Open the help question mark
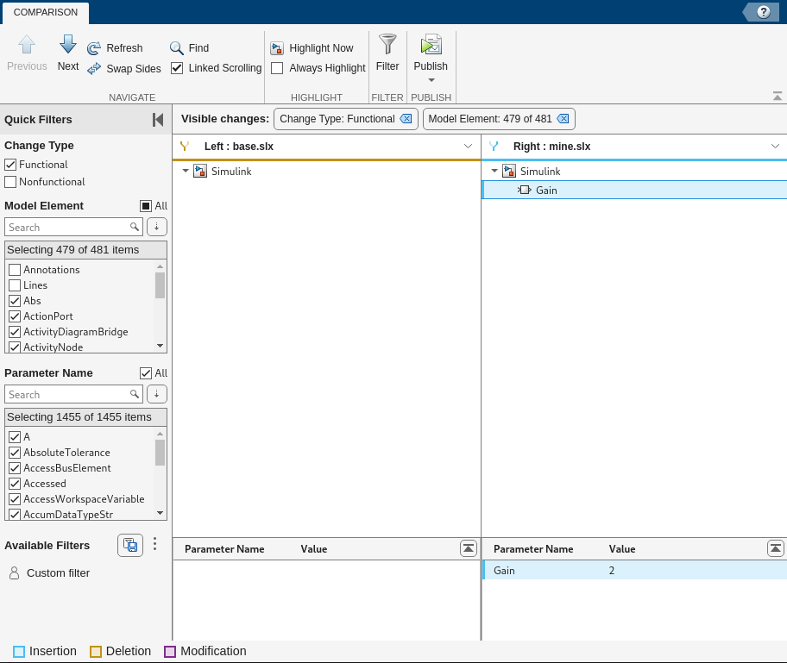Screen dimensions: 787x663 [x=764, y=12]
